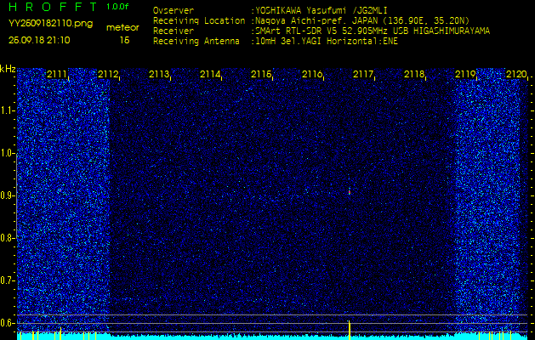Click the date stamp 25.09.18 21:10
Viewport: 535px width, 340px height.
(39, 40)
